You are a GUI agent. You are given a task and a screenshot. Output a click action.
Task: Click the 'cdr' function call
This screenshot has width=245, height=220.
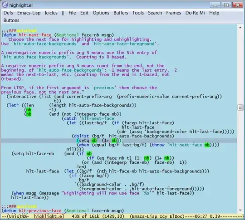[123, 132]
